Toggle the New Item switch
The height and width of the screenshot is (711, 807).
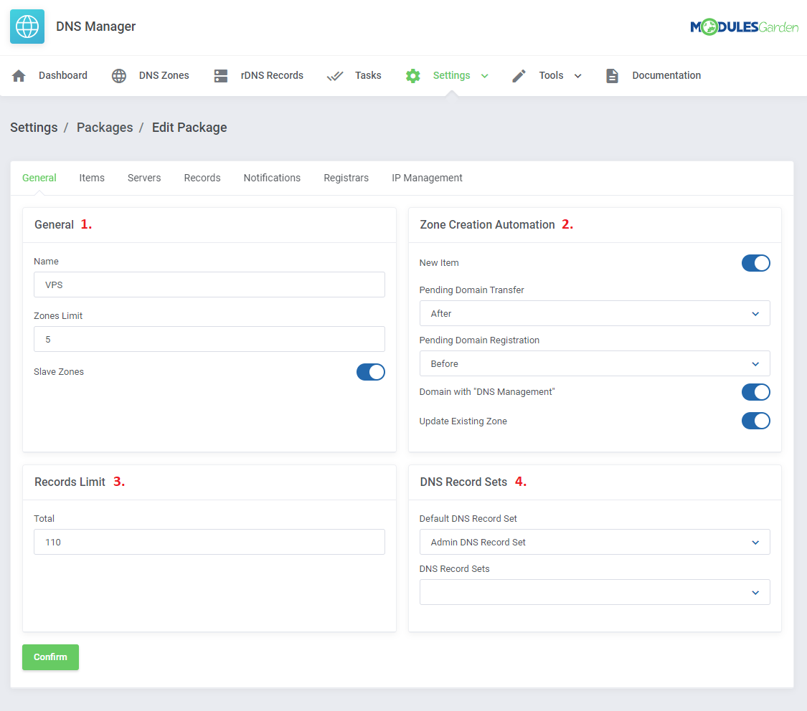(755, 263)
